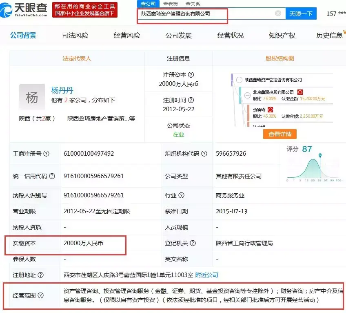Screen dimensions: 346x313
Task: Click red badge beside 贾唤琦
Action: click(x=270, y=110)
